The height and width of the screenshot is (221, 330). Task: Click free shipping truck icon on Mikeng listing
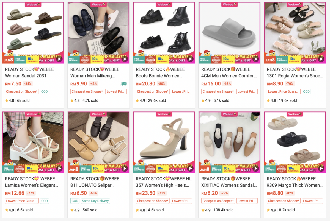click(123, 84)
